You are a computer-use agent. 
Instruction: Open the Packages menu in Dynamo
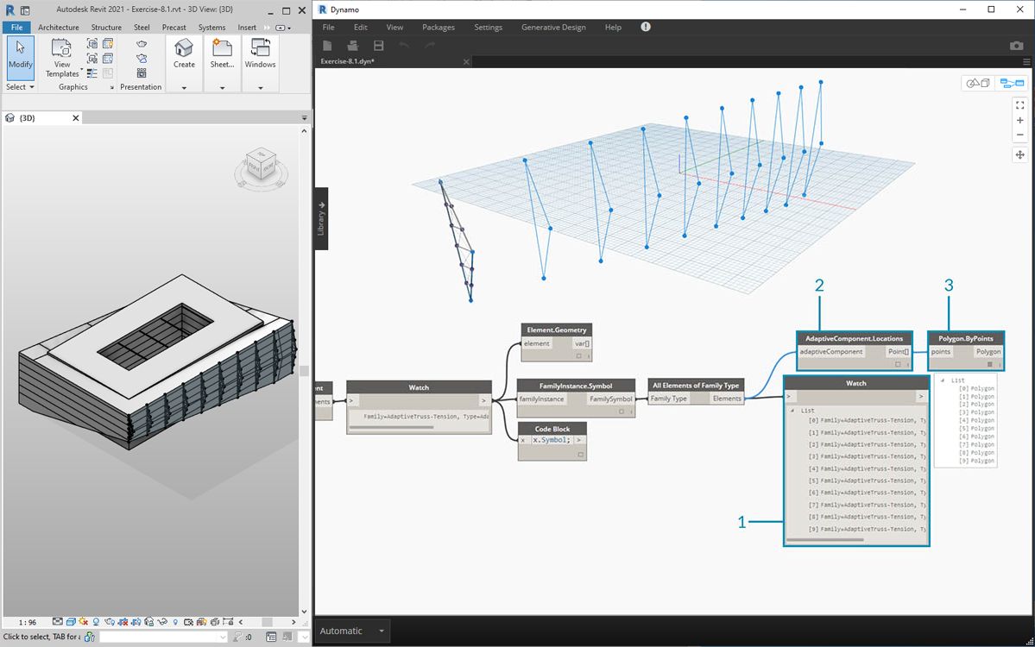438,28
